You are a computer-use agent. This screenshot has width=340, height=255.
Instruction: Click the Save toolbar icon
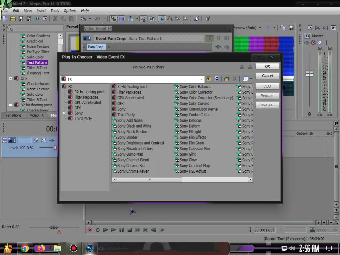21,19
